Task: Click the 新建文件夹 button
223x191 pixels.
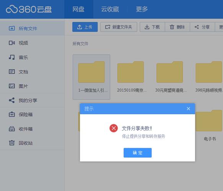Action: point(119,27)
